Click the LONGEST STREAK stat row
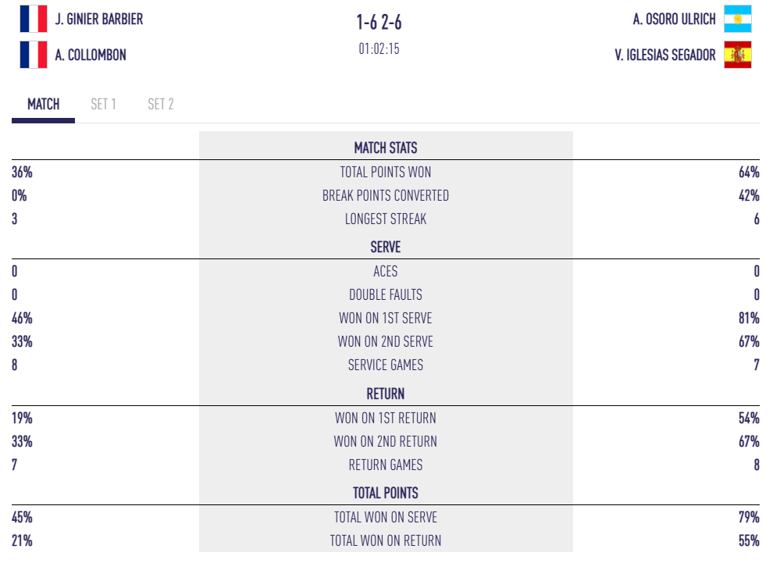 tap(385, 219)
